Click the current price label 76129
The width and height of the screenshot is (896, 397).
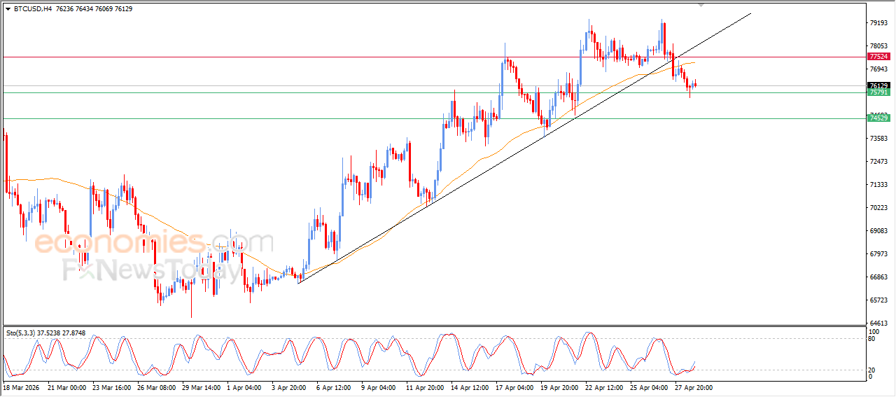pyautogui.click(x=878, y=85)
